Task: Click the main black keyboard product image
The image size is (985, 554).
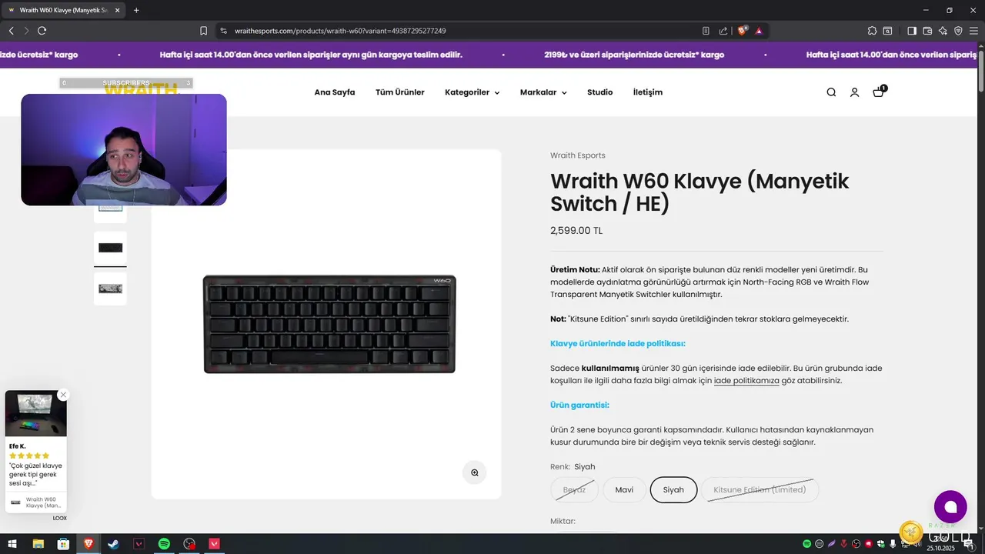Action: click(329, 324)
